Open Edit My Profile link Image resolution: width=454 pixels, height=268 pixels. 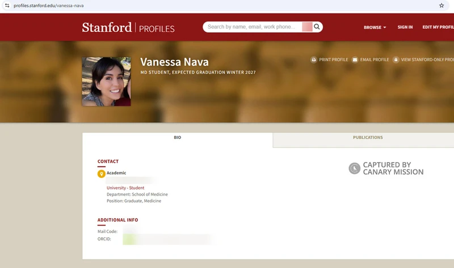(x=438, y=27)
